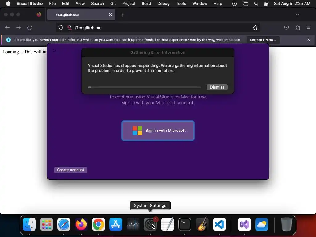
Task: Go forward in Firefox navigation
Action: [x=19, y=27]
